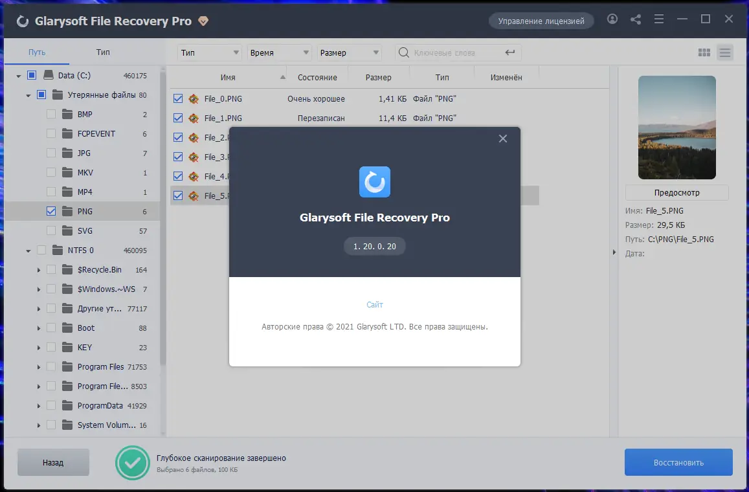This screenshot has width=749, height=492.
Task: Click the search magnifier icon
Action: tap(404, 52)
